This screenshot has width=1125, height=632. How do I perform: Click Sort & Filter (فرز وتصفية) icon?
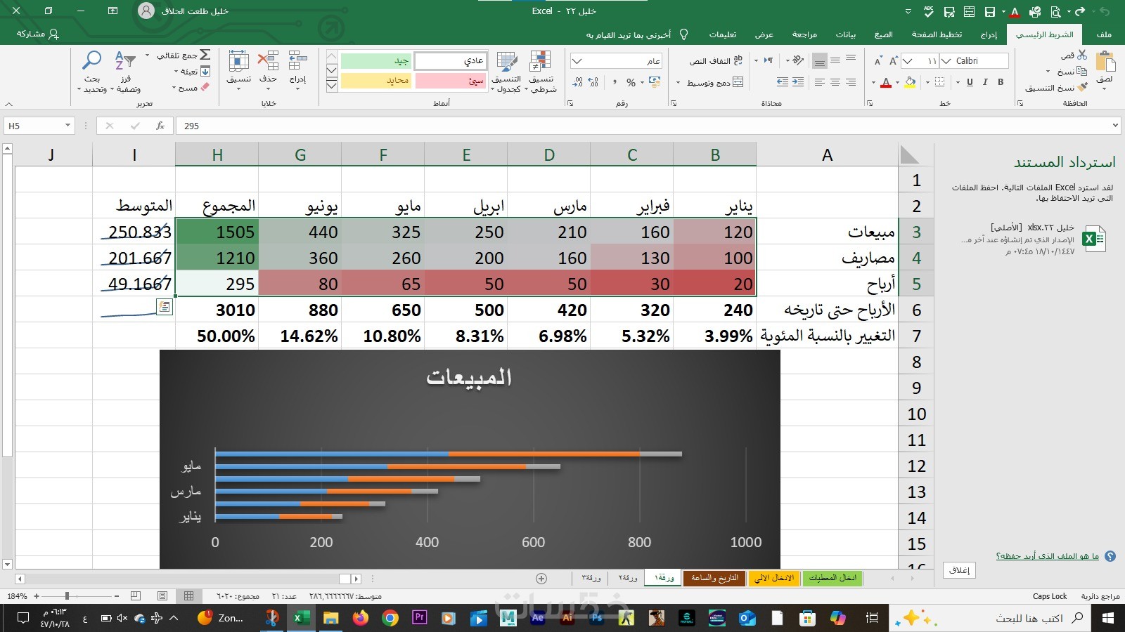pos(125,61)
